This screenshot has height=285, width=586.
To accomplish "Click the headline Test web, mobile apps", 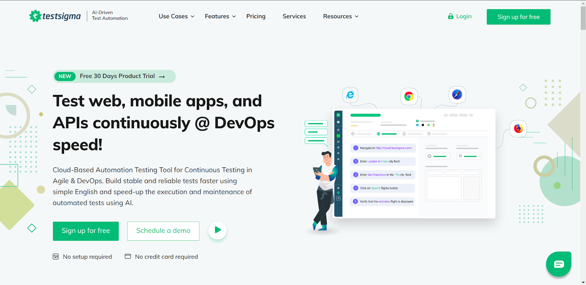I will 164,123.
